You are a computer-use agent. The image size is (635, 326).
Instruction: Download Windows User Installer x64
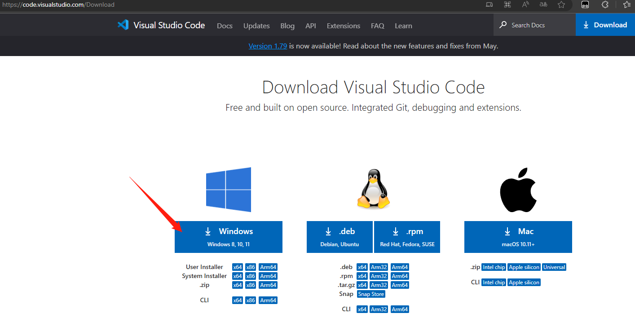238,267
